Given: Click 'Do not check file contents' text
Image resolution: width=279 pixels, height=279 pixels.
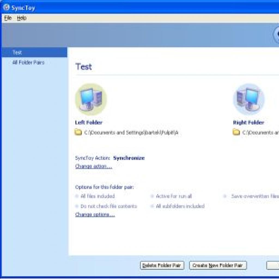Looking at the screenshot, I should click(x=109, y=206).
